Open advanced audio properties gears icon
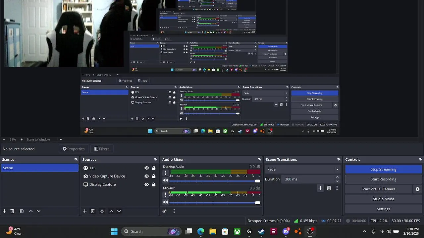 click(x=165, y=211)
